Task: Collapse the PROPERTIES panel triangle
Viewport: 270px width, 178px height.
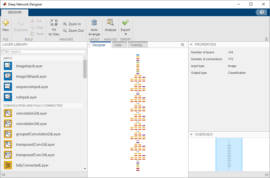Action: 191,45
